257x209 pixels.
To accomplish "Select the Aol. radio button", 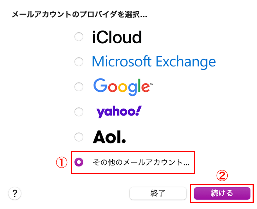I will [79, 137].
